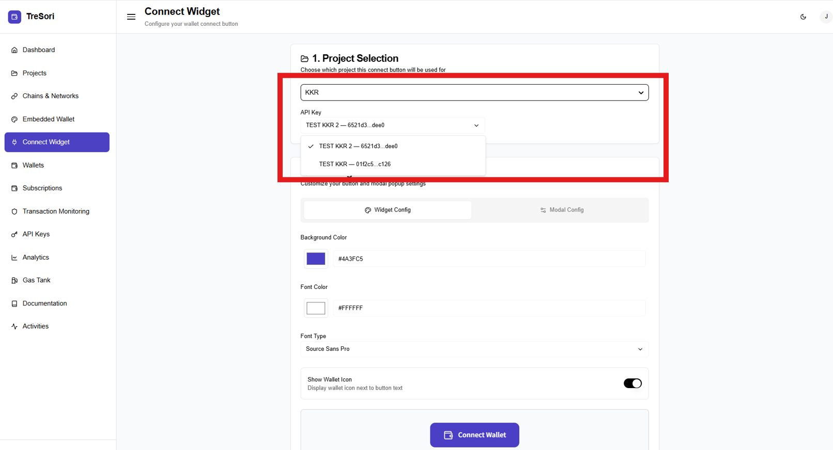
Task: Go to Documentation page in sidebar
Action: (x=44, y=303)
